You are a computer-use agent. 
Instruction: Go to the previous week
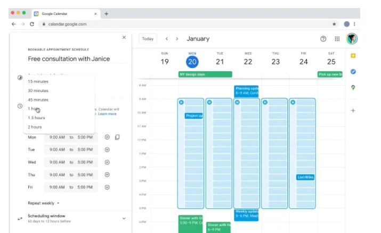coord(167,39)
